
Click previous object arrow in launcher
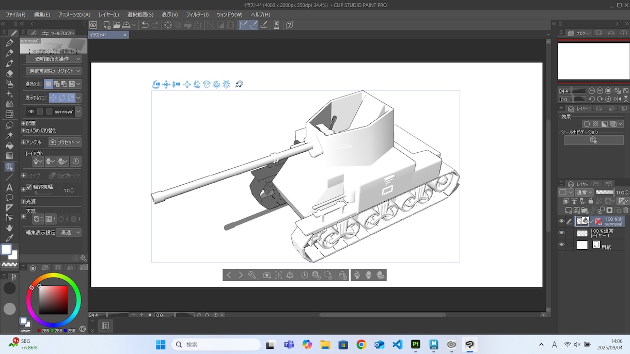pyautogui.click(x=229, y=275)
